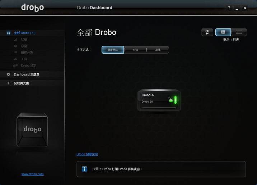Click the bar-chart status icon in sidebar
Screen dimensions: 257x185
[x=15, y=40]
